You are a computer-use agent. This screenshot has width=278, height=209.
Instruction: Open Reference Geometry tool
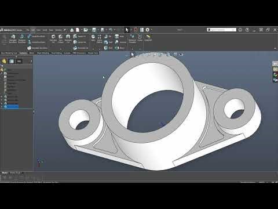click(132, 39)
